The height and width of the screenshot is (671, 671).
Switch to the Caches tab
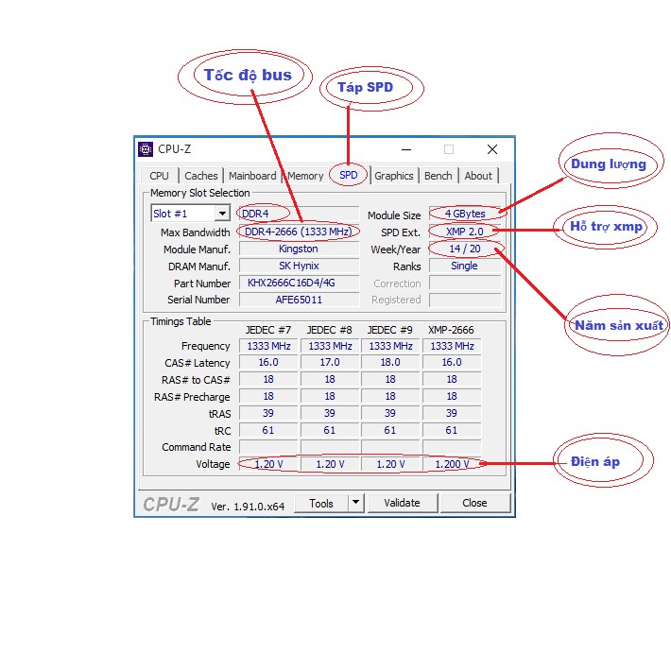[201, 176]
